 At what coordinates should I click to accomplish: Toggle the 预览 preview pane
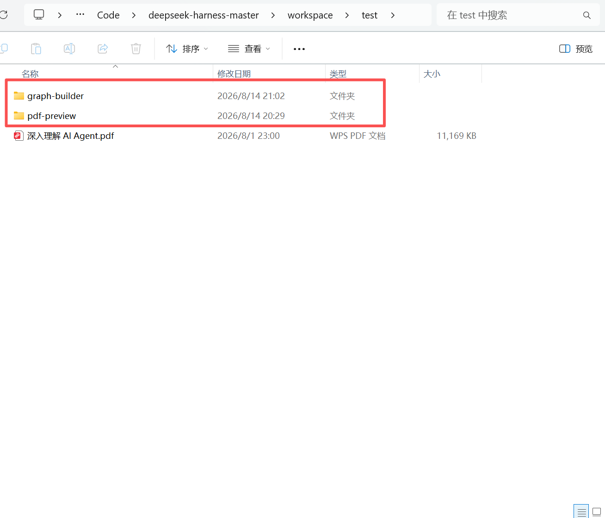click(576, 49)
